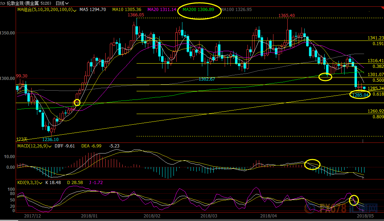Select the 1341.23 Fibonacci price label
The height and width of the screenshot is (221, 384).
coord(375,38)
